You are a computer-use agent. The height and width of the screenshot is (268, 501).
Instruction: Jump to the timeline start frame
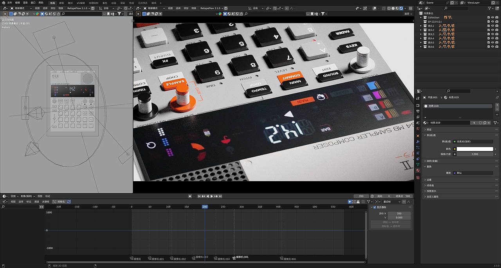click(199, 196)
